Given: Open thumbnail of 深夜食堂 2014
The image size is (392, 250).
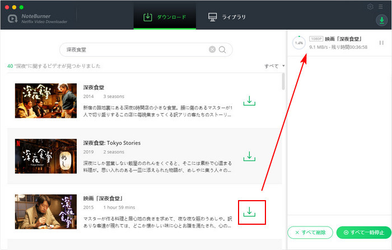Looking at the screenshot, I should (46, 100).
